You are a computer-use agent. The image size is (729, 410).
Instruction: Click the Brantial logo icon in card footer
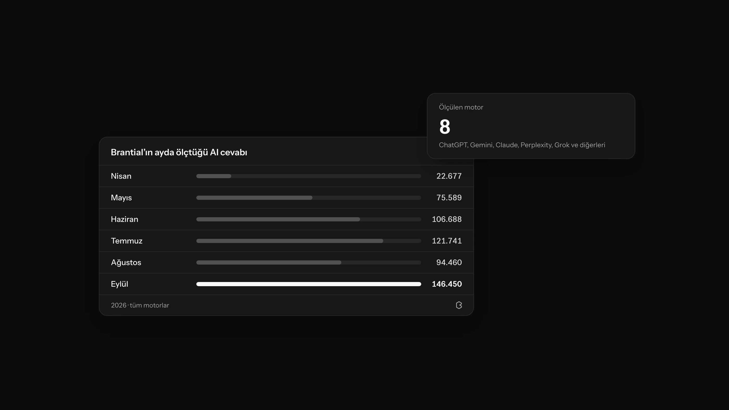(x=459, y=305)
